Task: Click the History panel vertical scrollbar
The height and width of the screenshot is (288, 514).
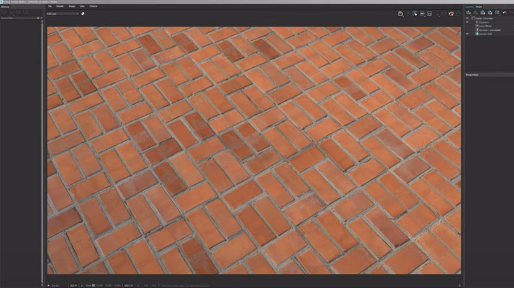Action: (42, 153)
